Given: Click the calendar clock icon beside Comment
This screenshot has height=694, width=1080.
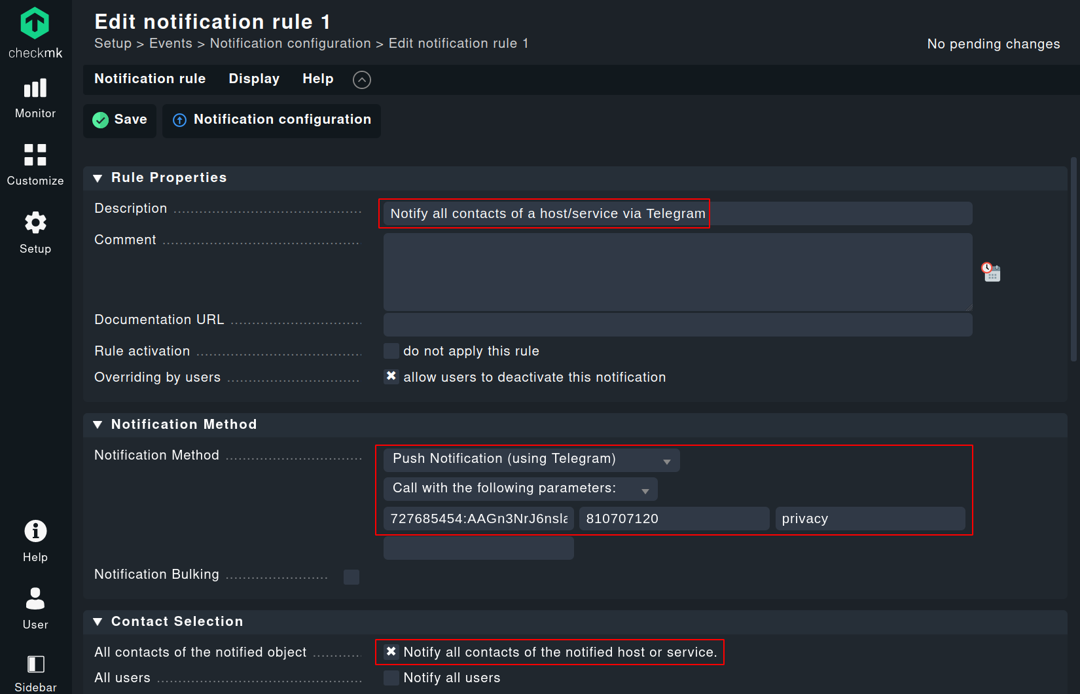Looking at the screenshot, I should click(x=991, y=272).
